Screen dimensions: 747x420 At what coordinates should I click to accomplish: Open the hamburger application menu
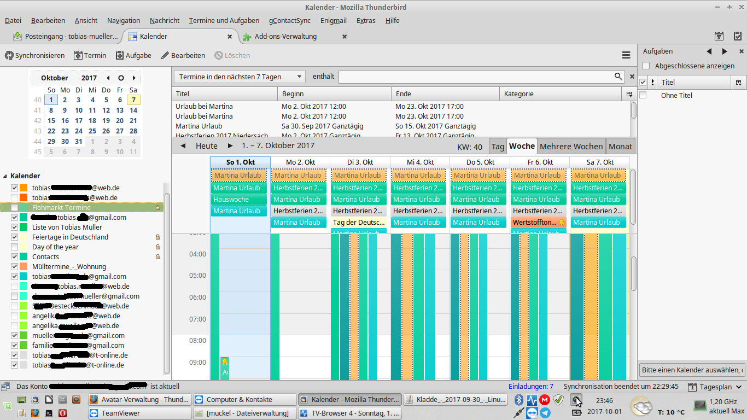[x=626, y=55]
